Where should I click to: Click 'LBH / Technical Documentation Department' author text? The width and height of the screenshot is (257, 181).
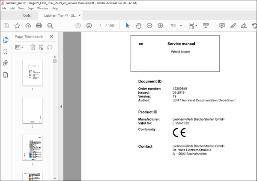[204, 100]
